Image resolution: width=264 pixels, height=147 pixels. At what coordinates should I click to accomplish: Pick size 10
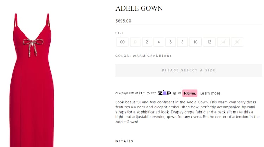(x=195, y=42)
